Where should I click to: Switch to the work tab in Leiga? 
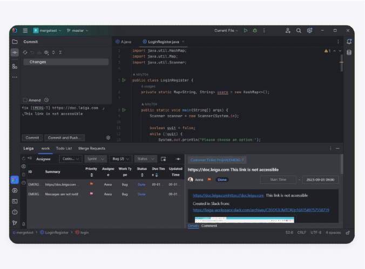click(45, 148)
